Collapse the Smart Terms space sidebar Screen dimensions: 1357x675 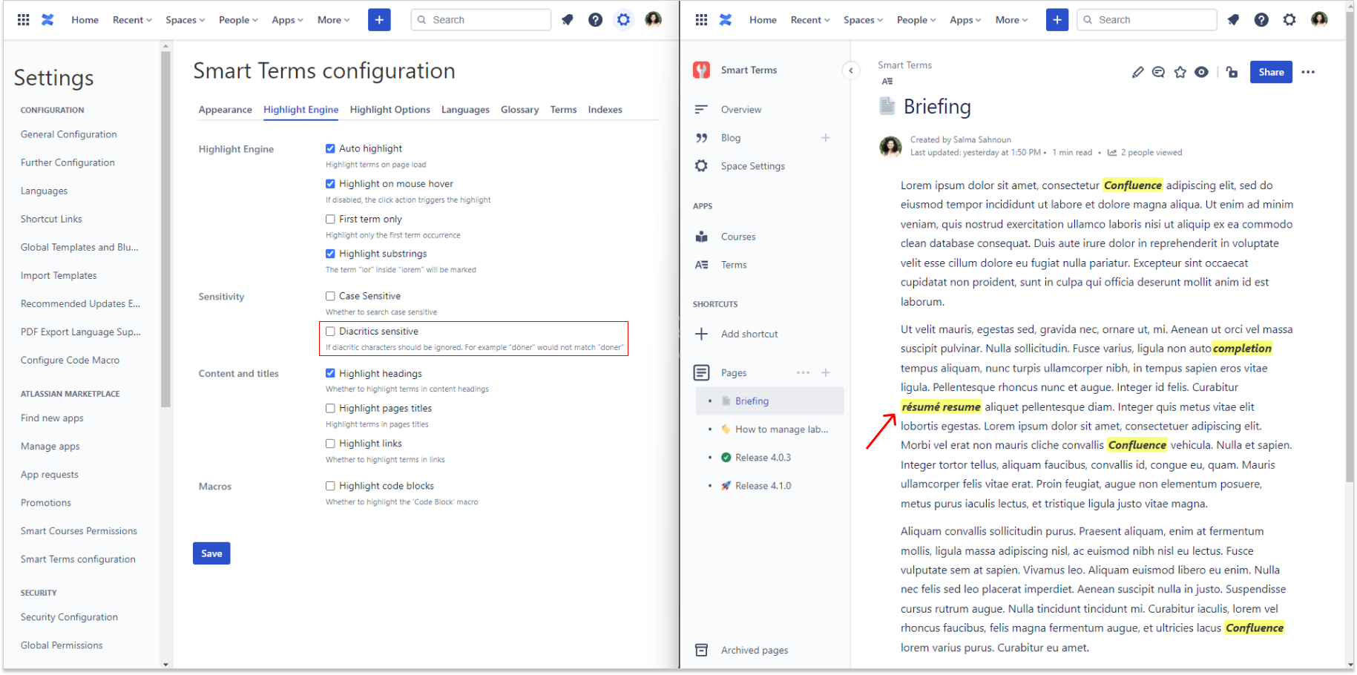[x=850, y=70]
